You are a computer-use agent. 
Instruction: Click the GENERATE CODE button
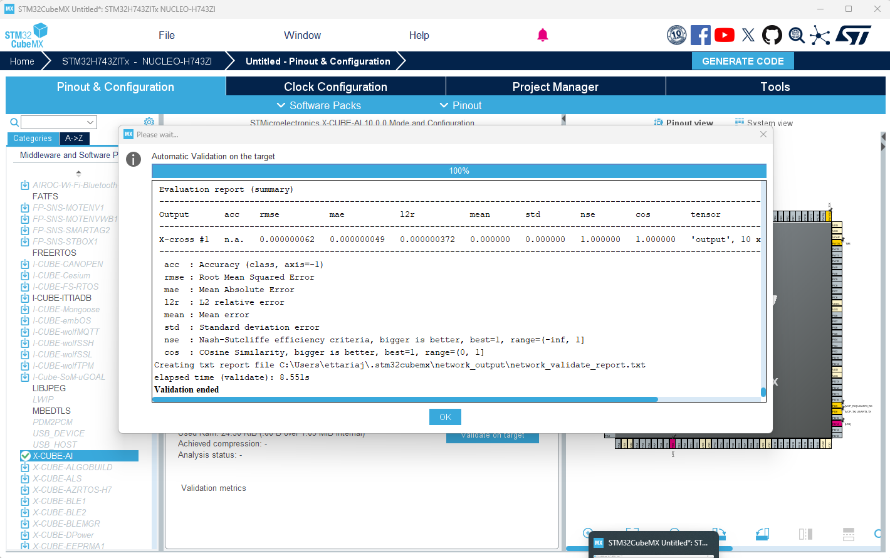pyautogui.click(x=743, y=61)
